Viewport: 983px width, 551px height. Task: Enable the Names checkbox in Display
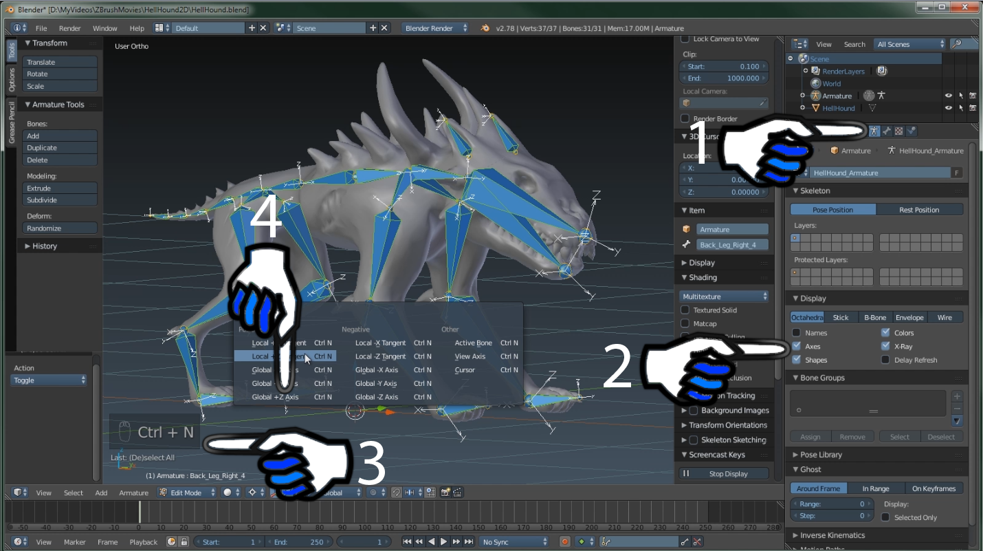point(797,333)
